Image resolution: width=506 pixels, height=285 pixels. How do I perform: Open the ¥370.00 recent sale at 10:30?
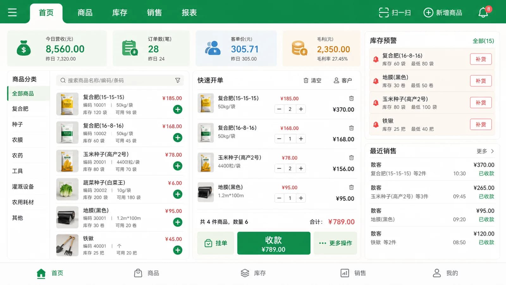tap(432, 169)
